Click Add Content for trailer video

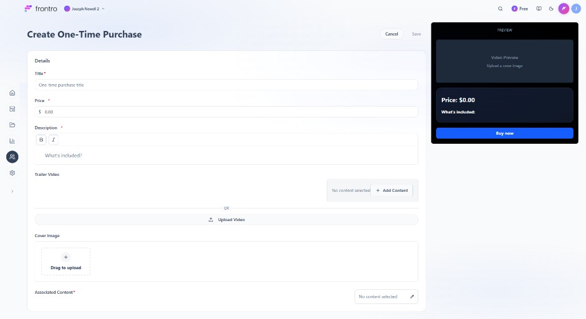coord(391,190)
